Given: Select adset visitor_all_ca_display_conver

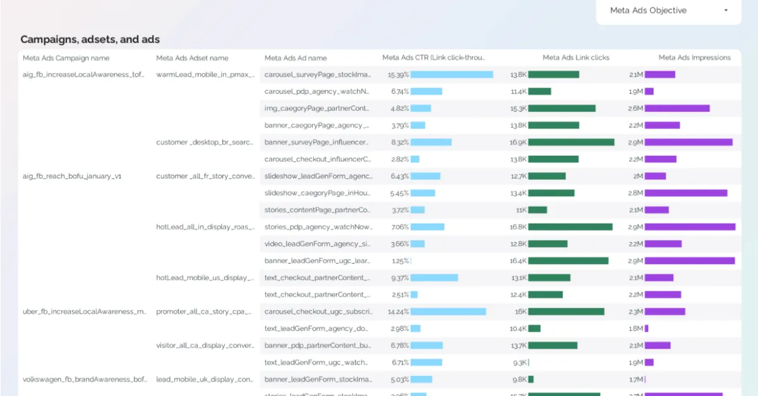Looking at the screenshot, I should click(x=203, y=345).
